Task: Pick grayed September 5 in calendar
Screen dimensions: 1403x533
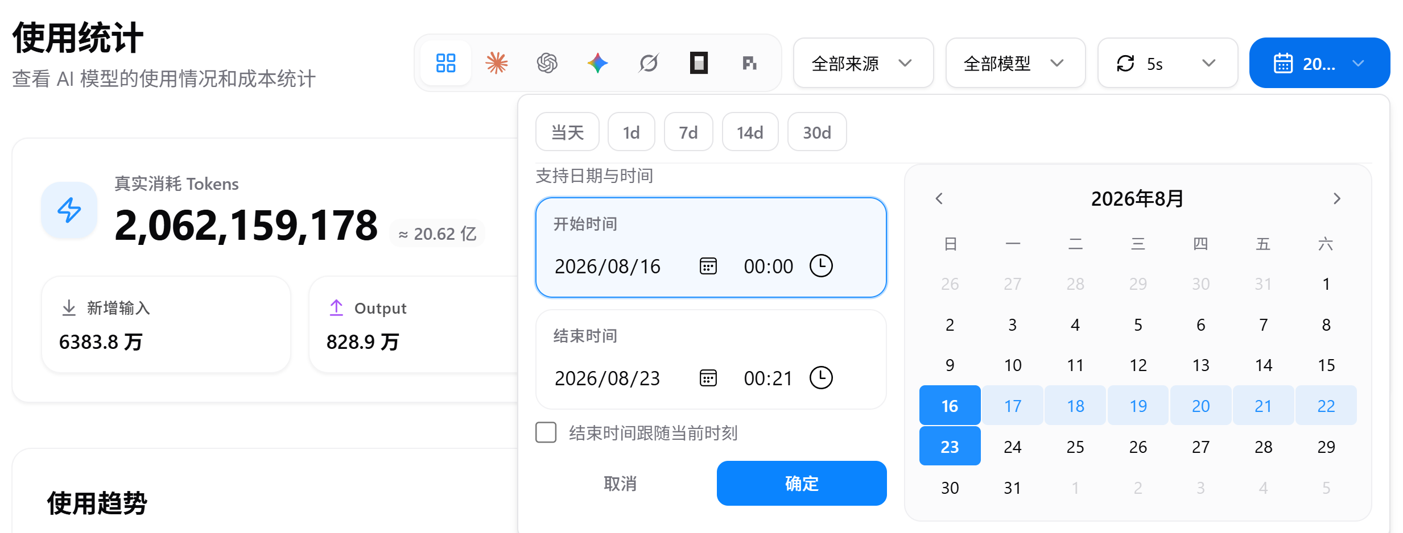Action: point(1326,488)
